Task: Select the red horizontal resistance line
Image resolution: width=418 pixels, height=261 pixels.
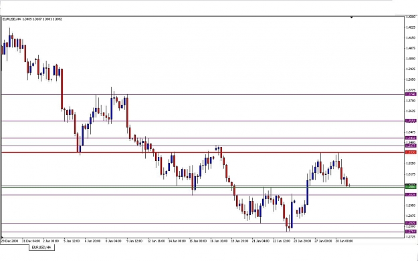Action: tap(203, 152)
